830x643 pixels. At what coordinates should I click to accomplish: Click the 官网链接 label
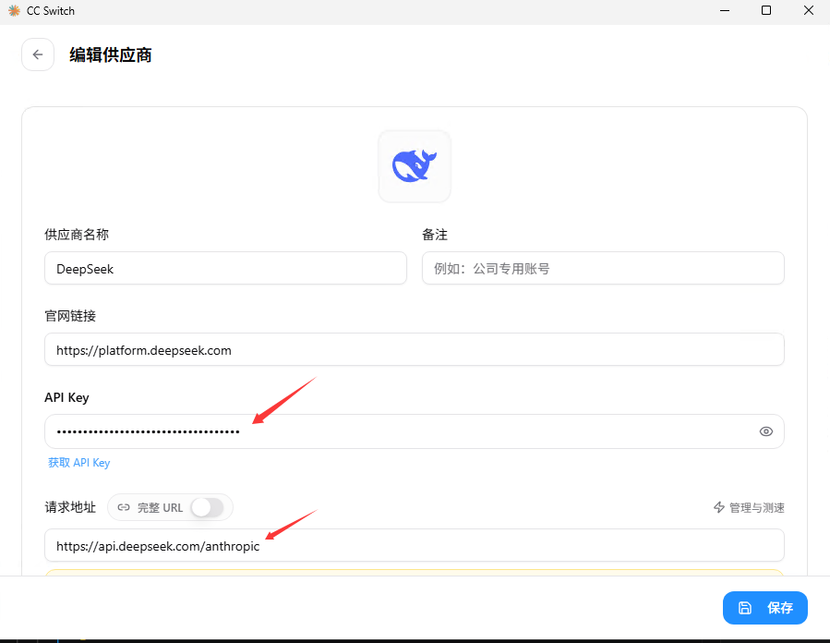coord(70,316)
